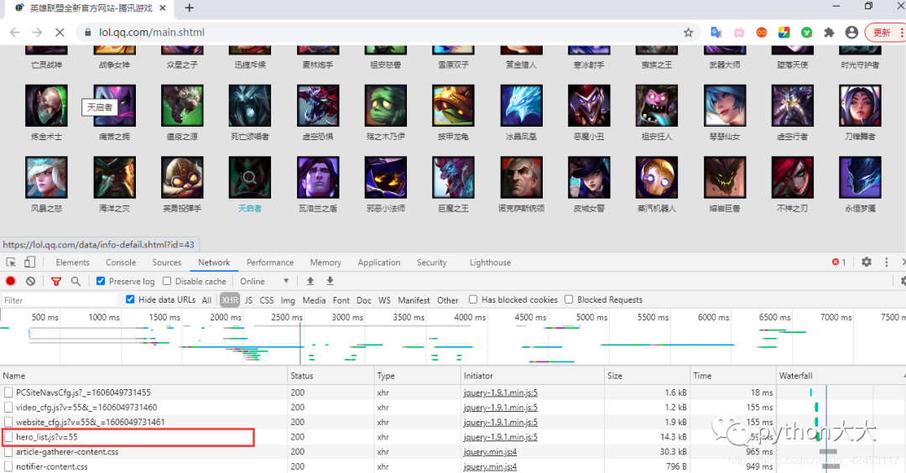Select hero portrait 蒸汽机器人
Image resolution: width=906 pixels, height=473 pixels.
click(657, 177)
